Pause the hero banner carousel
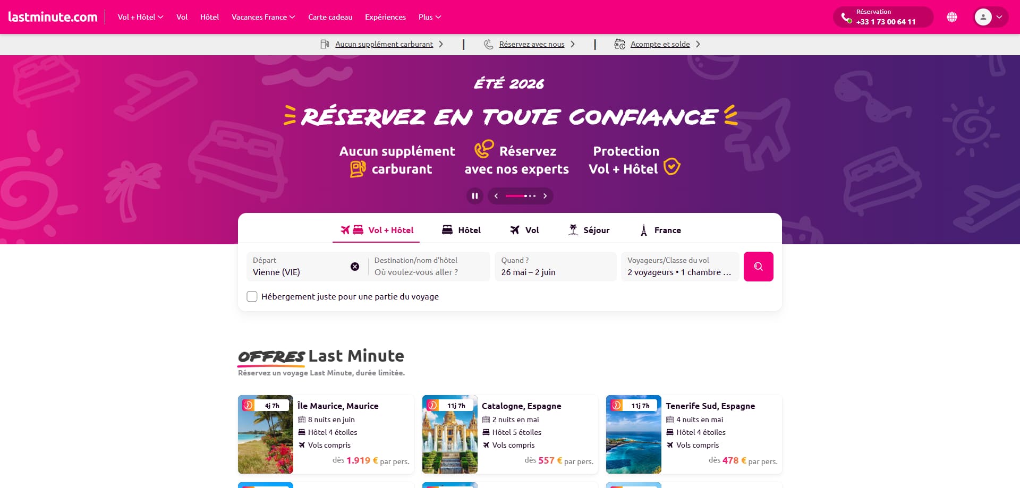The image size is (1020, 488). pos(475,196)
